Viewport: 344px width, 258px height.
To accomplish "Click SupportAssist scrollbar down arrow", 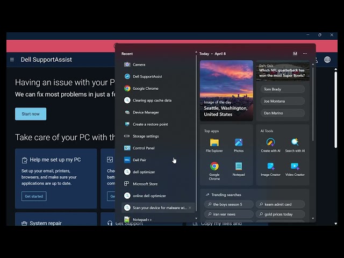I will click(x=335, y=224).
